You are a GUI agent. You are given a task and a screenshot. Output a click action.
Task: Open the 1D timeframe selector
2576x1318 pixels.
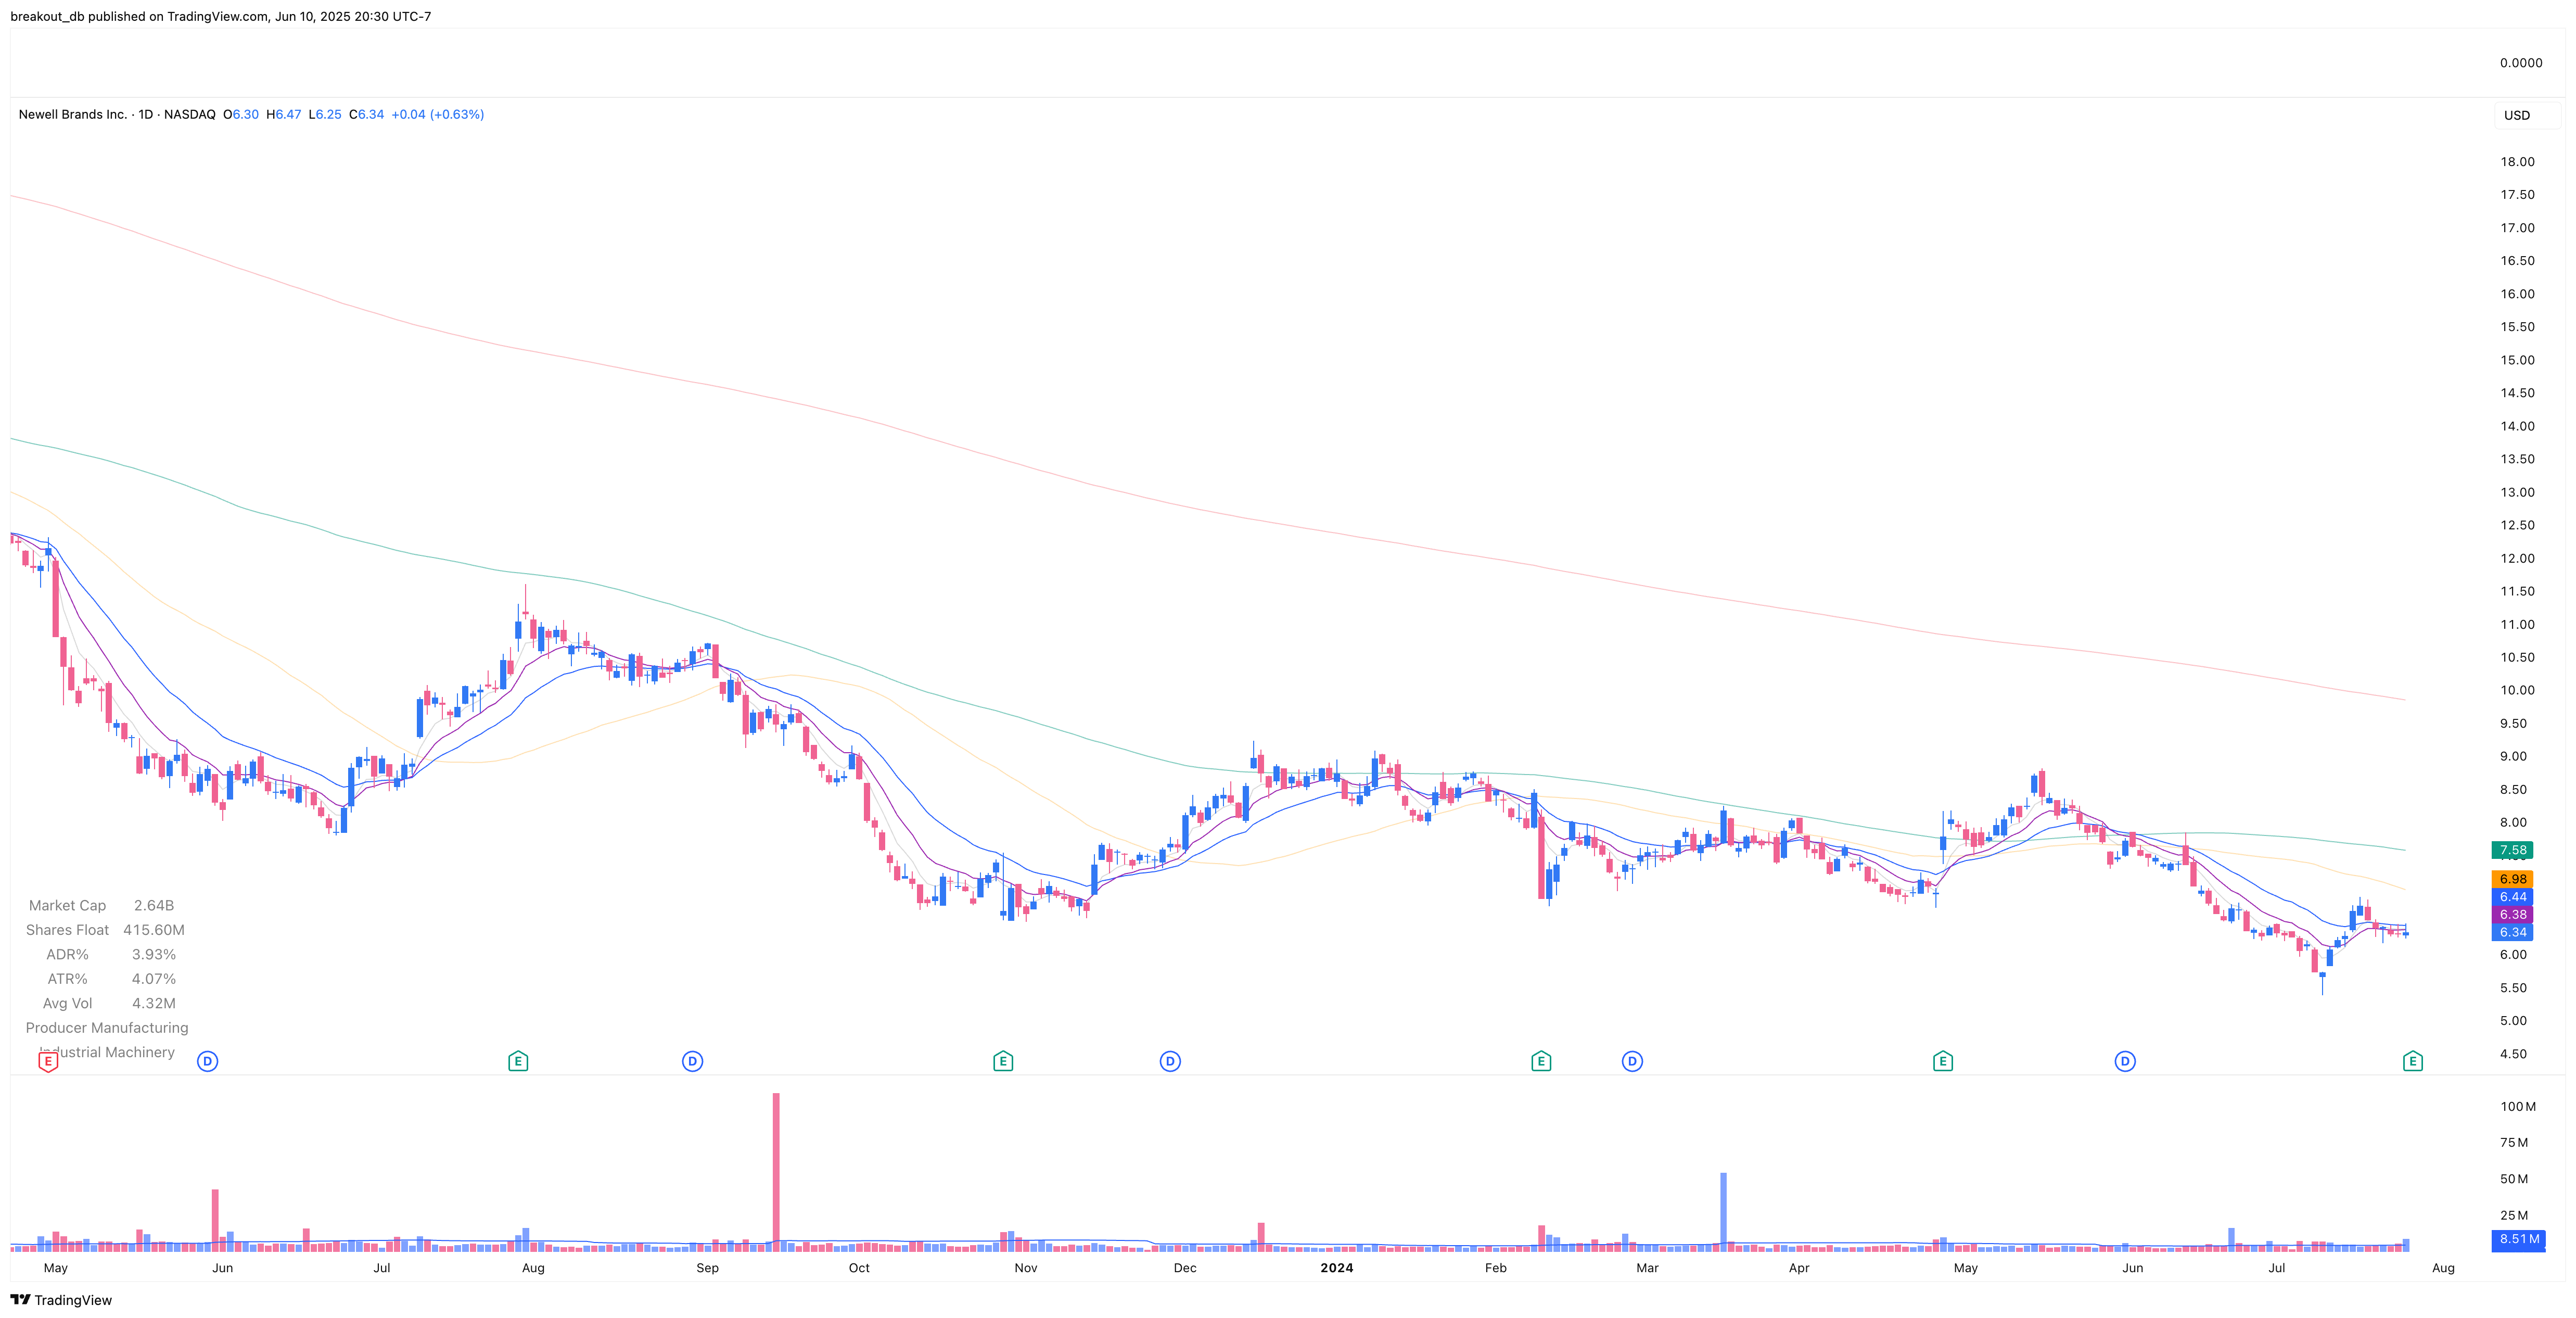(146, 114)
